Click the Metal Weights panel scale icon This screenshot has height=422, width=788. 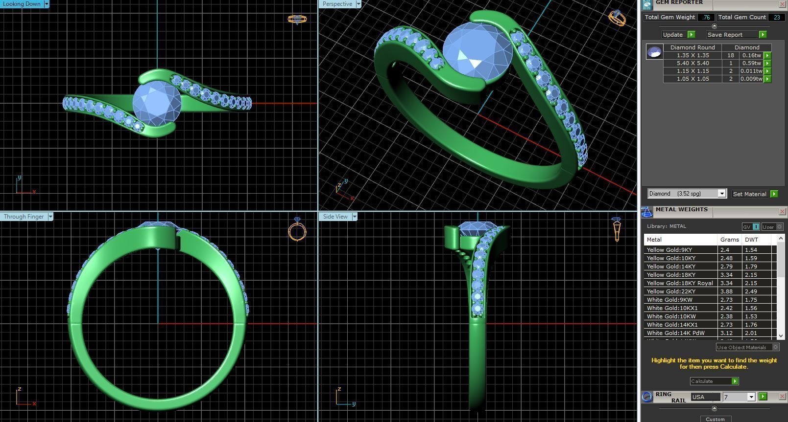[x=647, y=212]
